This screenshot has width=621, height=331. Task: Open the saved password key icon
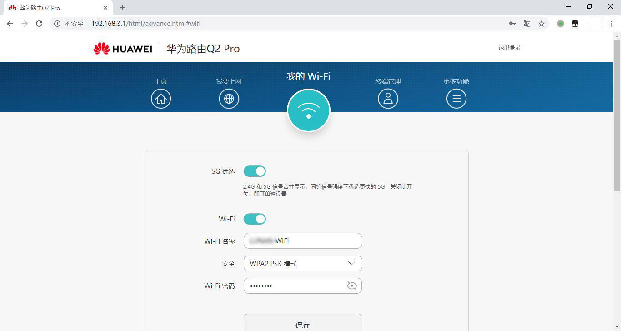(512, 24)
